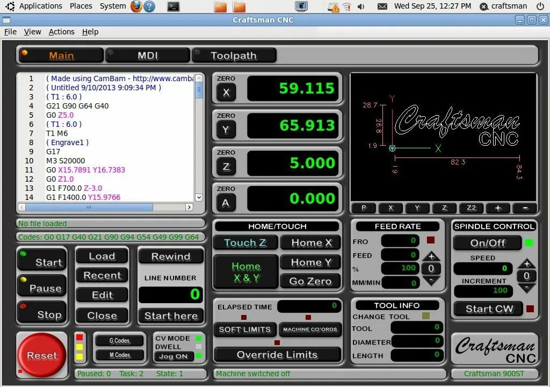Viewport: 550px width, 387px height.
Task: Click the power icon in top panel
Action: pyautogui.click(x=540, y=6)
